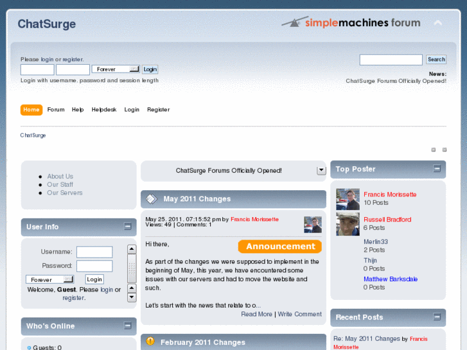Image resolution: width=467 pixels, height=350 pixels.
Task: Open the Forum menu item
Action: tap(56, 110)
